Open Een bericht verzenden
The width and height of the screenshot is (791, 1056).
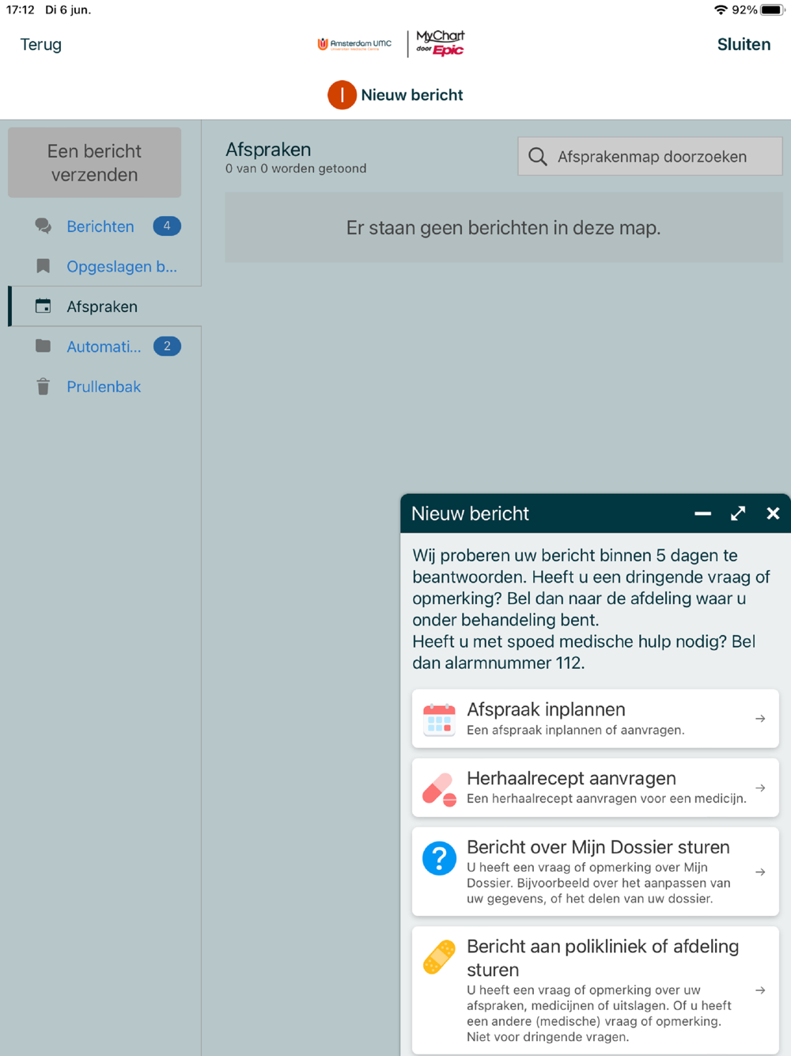tap(94, 162)
